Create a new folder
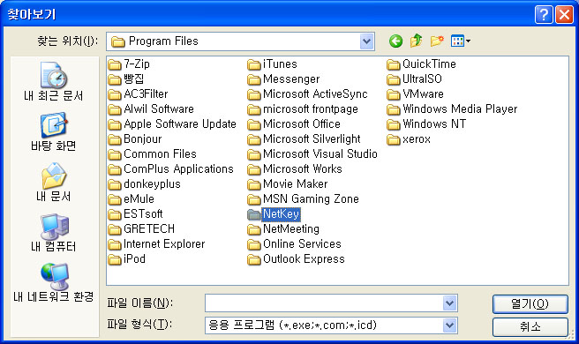Viewport: 579px width, 344px height. 437,41
